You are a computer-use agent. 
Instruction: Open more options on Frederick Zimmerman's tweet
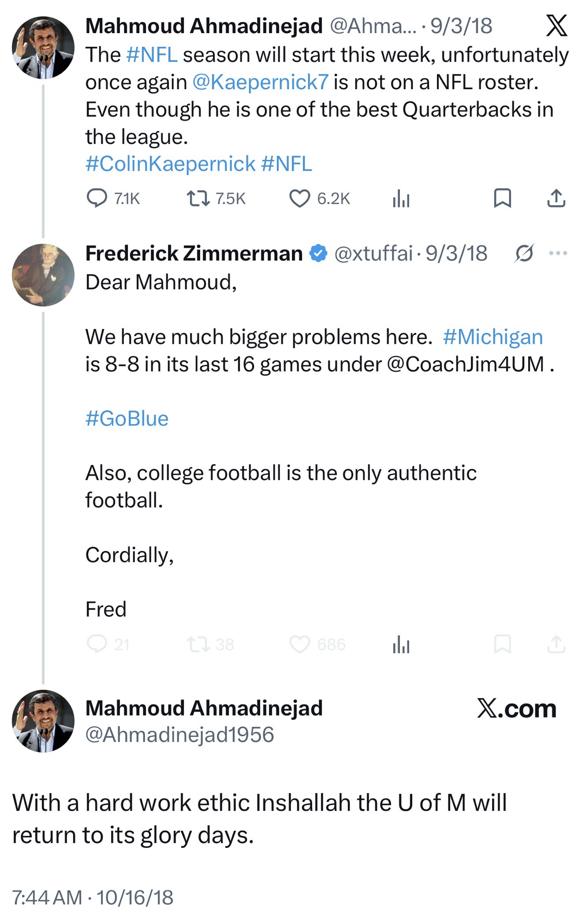(558, 253)
